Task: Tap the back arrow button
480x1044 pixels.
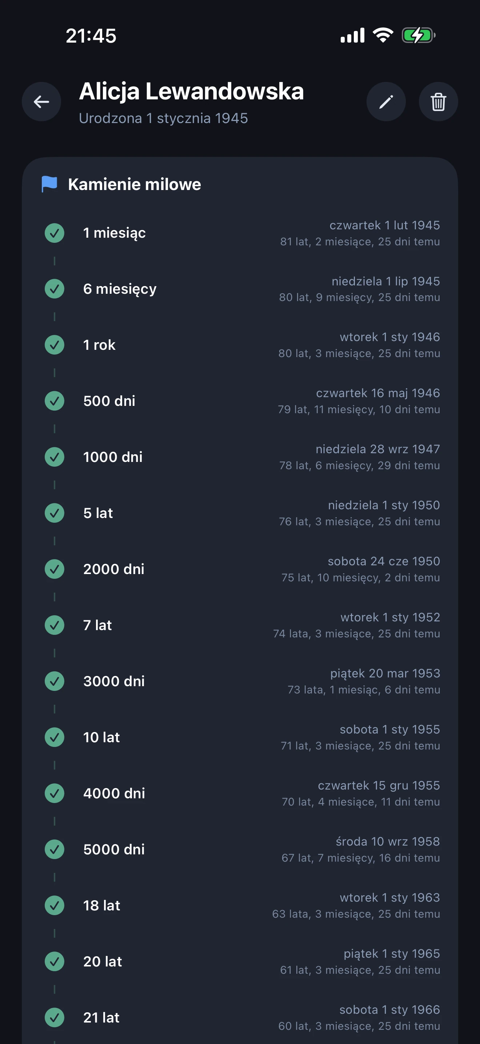Action: [41, 102]
